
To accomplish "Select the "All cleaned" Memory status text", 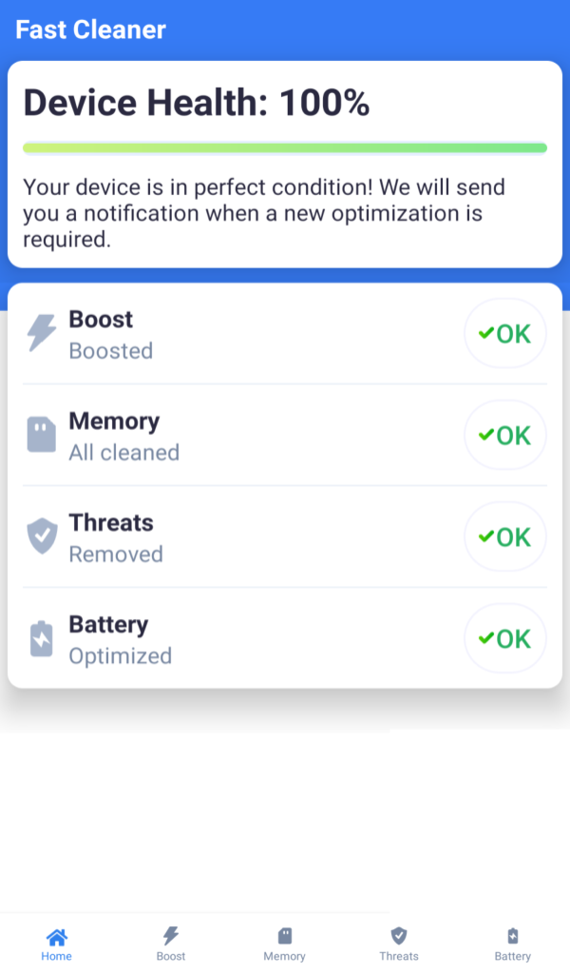I will click(x=124, y=453).
